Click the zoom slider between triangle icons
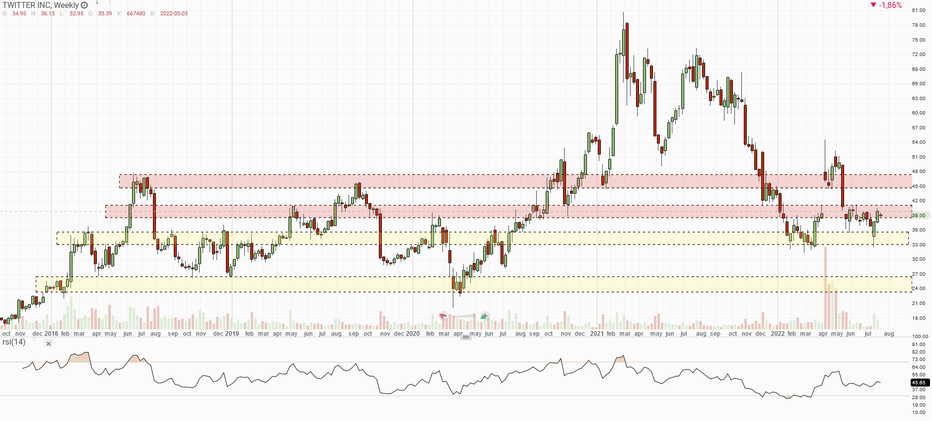Screen dimensions: 932x421 (463, 316)
